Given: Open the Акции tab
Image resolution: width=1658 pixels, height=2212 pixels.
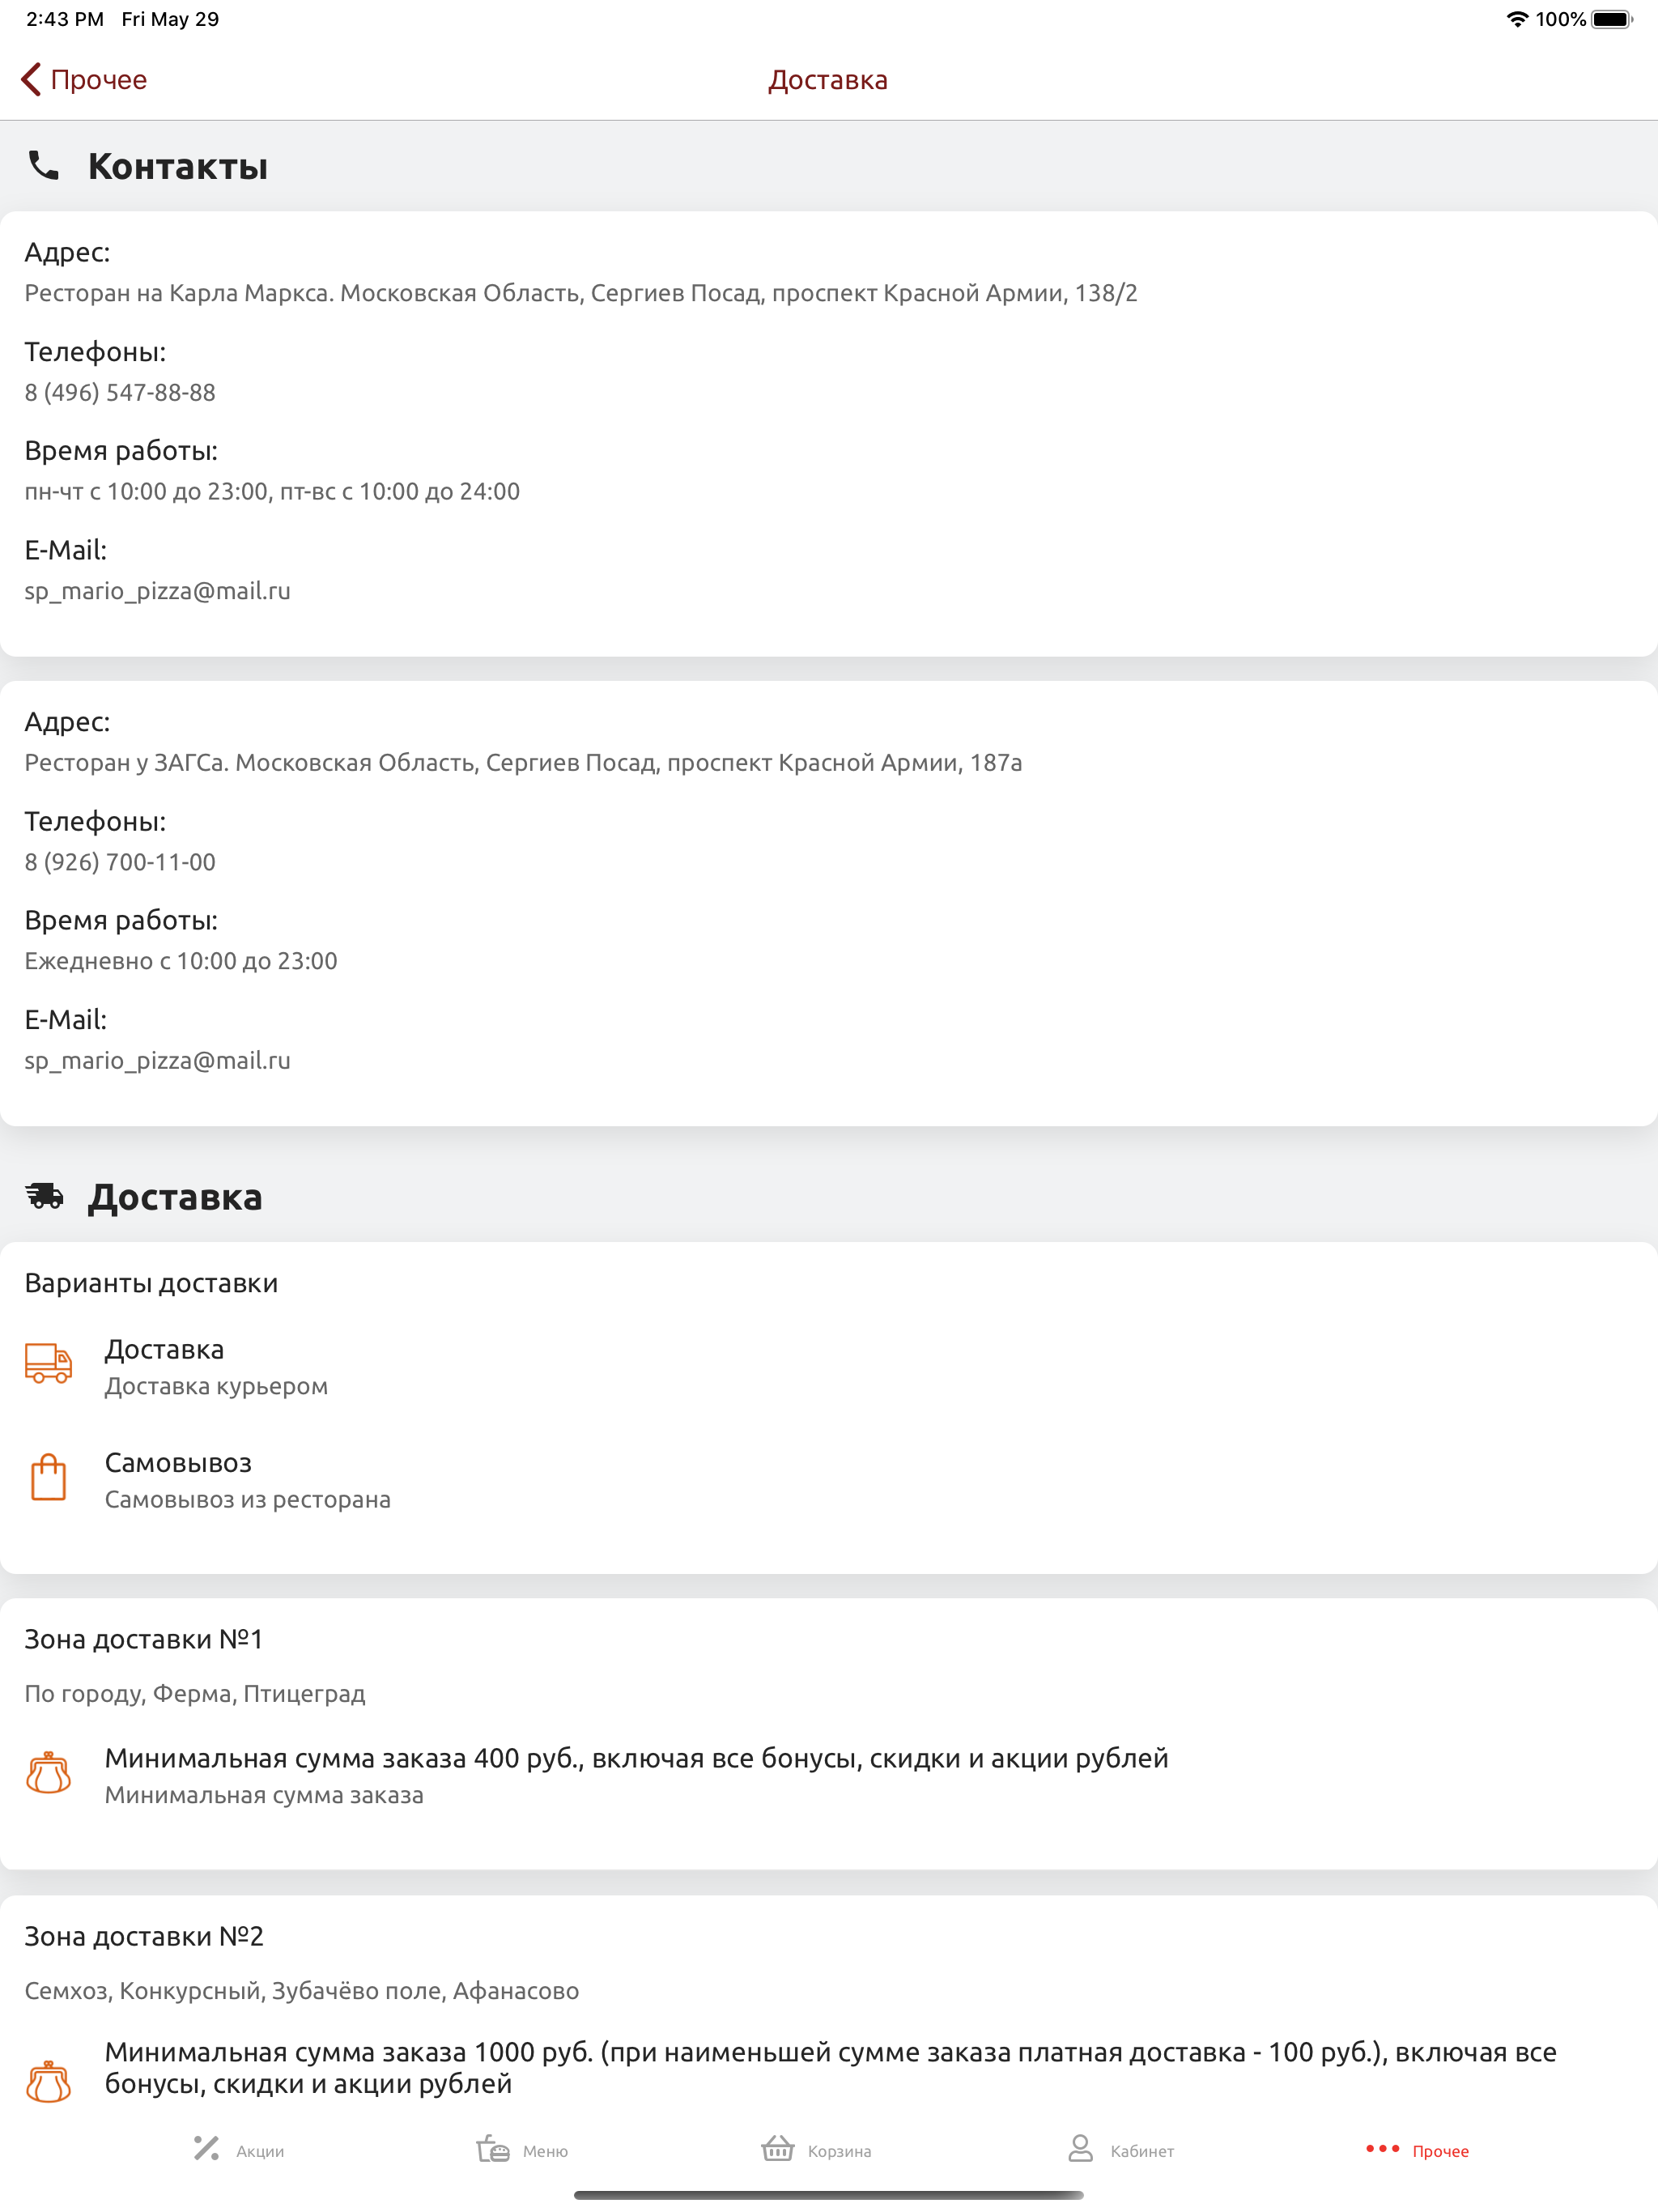Looking at the screenshot, I should [x=239, y=2150].
